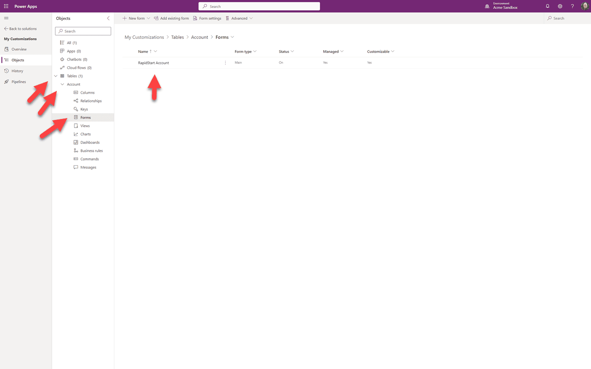Open the Power Apps settings gear
Screen dimensions: 591x369
pyautogui.click(x=560, y=6)
